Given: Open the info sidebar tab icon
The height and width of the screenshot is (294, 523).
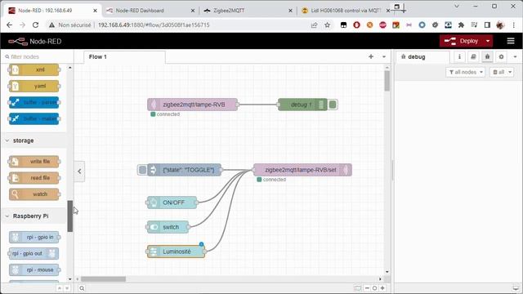Looking at the screenshot, I should click(459, 56).
